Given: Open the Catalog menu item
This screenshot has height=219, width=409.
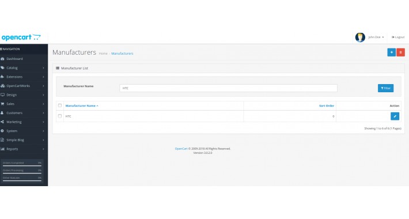Looking at the screenshot, I should pyautogui.click(x=24, y=68).
